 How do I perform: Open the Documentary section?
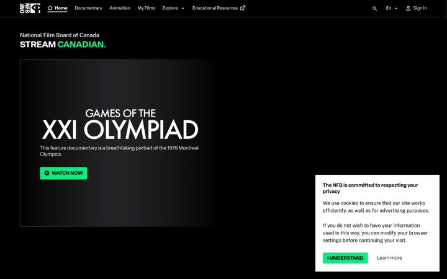coord(88,8)
